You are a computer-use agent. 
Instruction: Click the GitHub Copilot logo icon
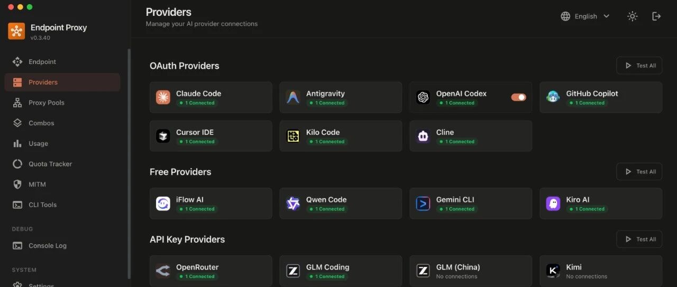pos(553,97)
